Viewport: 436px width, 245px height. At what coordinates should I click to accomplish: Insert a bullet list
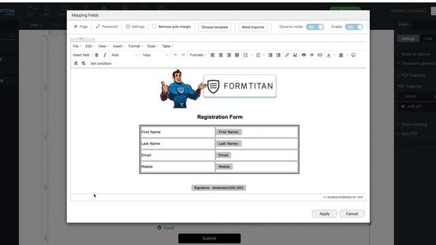click(246, 55)
